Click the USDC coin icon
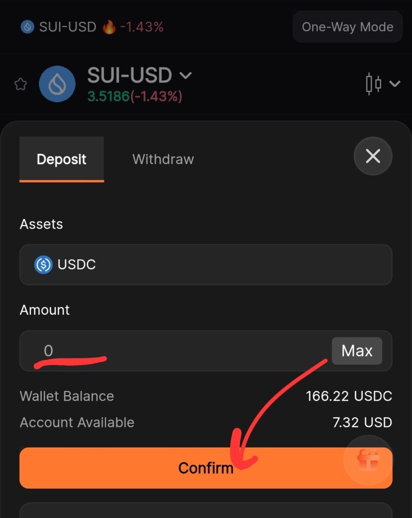 pyautogui.click(x=44, y=265)
